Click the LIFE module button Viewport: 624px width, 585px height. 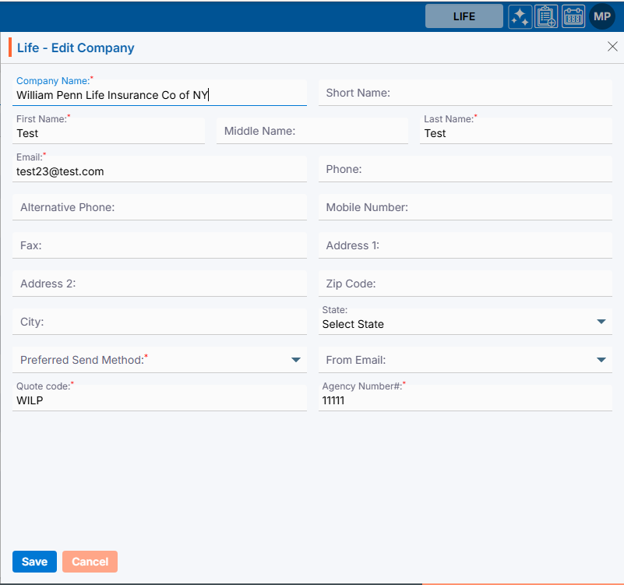[464, 16]
